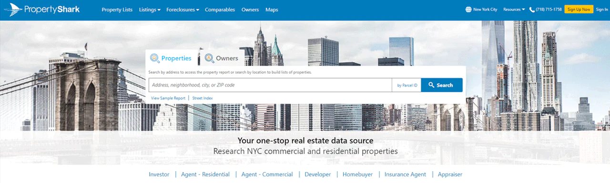Image resolution: width=610 pixels, height=183 pixels.
Task: Open the Street Index link
Action: [x=203, y=98]
